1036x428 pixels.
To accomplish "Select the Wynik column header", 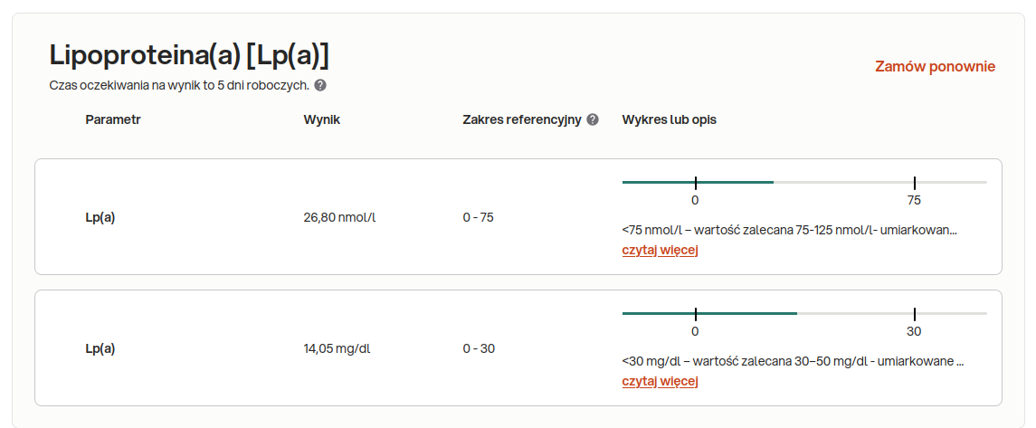I will [x=322, y=119].
